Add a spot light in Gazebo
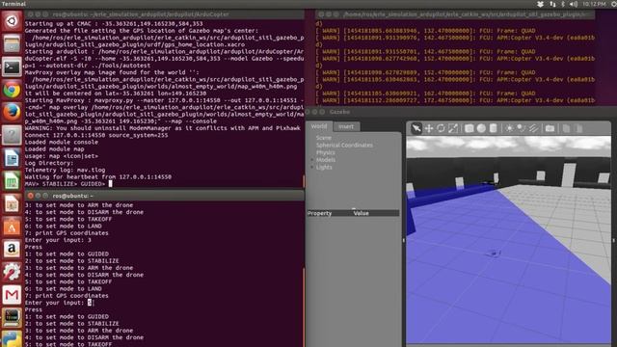Viewport: 617px width, 347px height. (522, 128)
